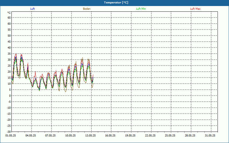
Task: Click the -10 y-axis value
Action: [x=9, y=108]
